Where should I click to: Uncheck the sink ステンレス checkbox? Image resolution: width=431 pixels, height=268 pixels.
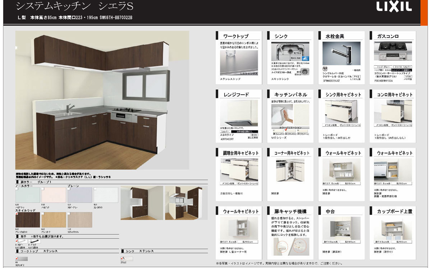pos(122,258)
